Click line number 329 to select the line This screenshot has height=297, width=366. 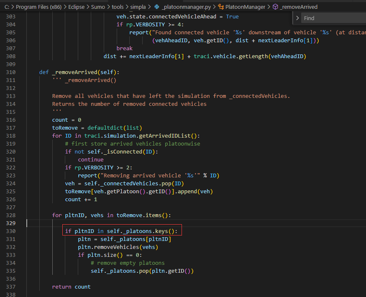pyautogui.click(x=10, y=223)
